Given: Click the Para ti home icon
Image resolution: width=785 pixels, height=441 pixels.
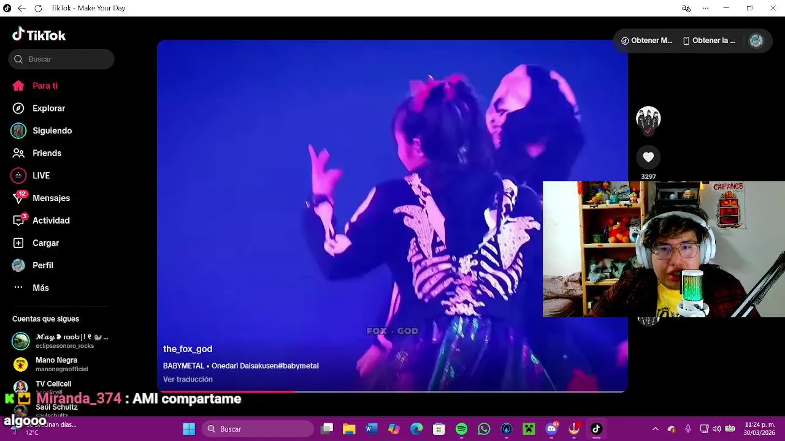Looking at the screenshot, I should pyautogui.click(x=18, y=86).
